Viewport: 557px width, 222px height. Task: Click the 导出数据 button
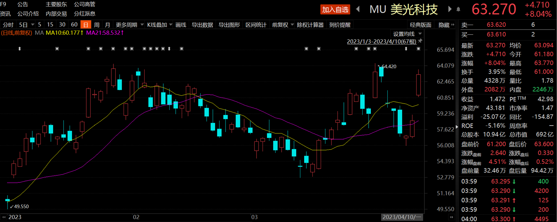coord(202,25)
